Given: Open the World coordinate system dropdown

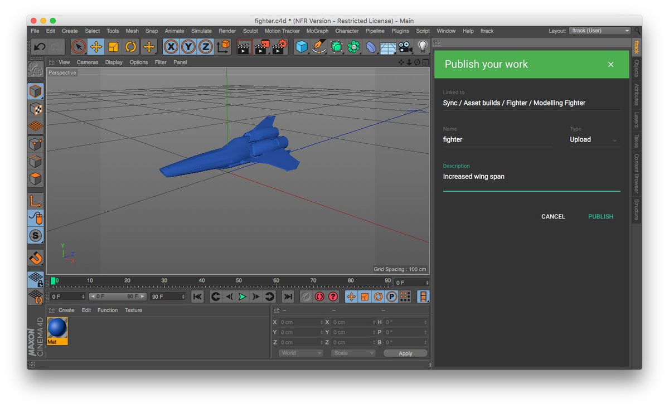Looking at the screenshot, I should point(300,352).
